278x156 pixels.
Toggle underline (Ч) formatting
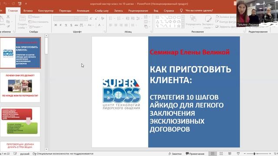click(x=66, y=25)
